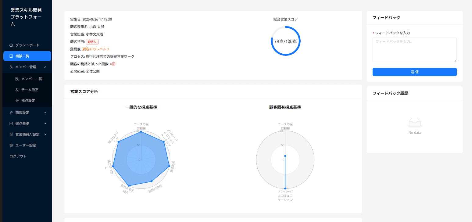Click the 商談一覧 play icon
Viewport: 472px width, 222px height.
[x=11, y=56]
